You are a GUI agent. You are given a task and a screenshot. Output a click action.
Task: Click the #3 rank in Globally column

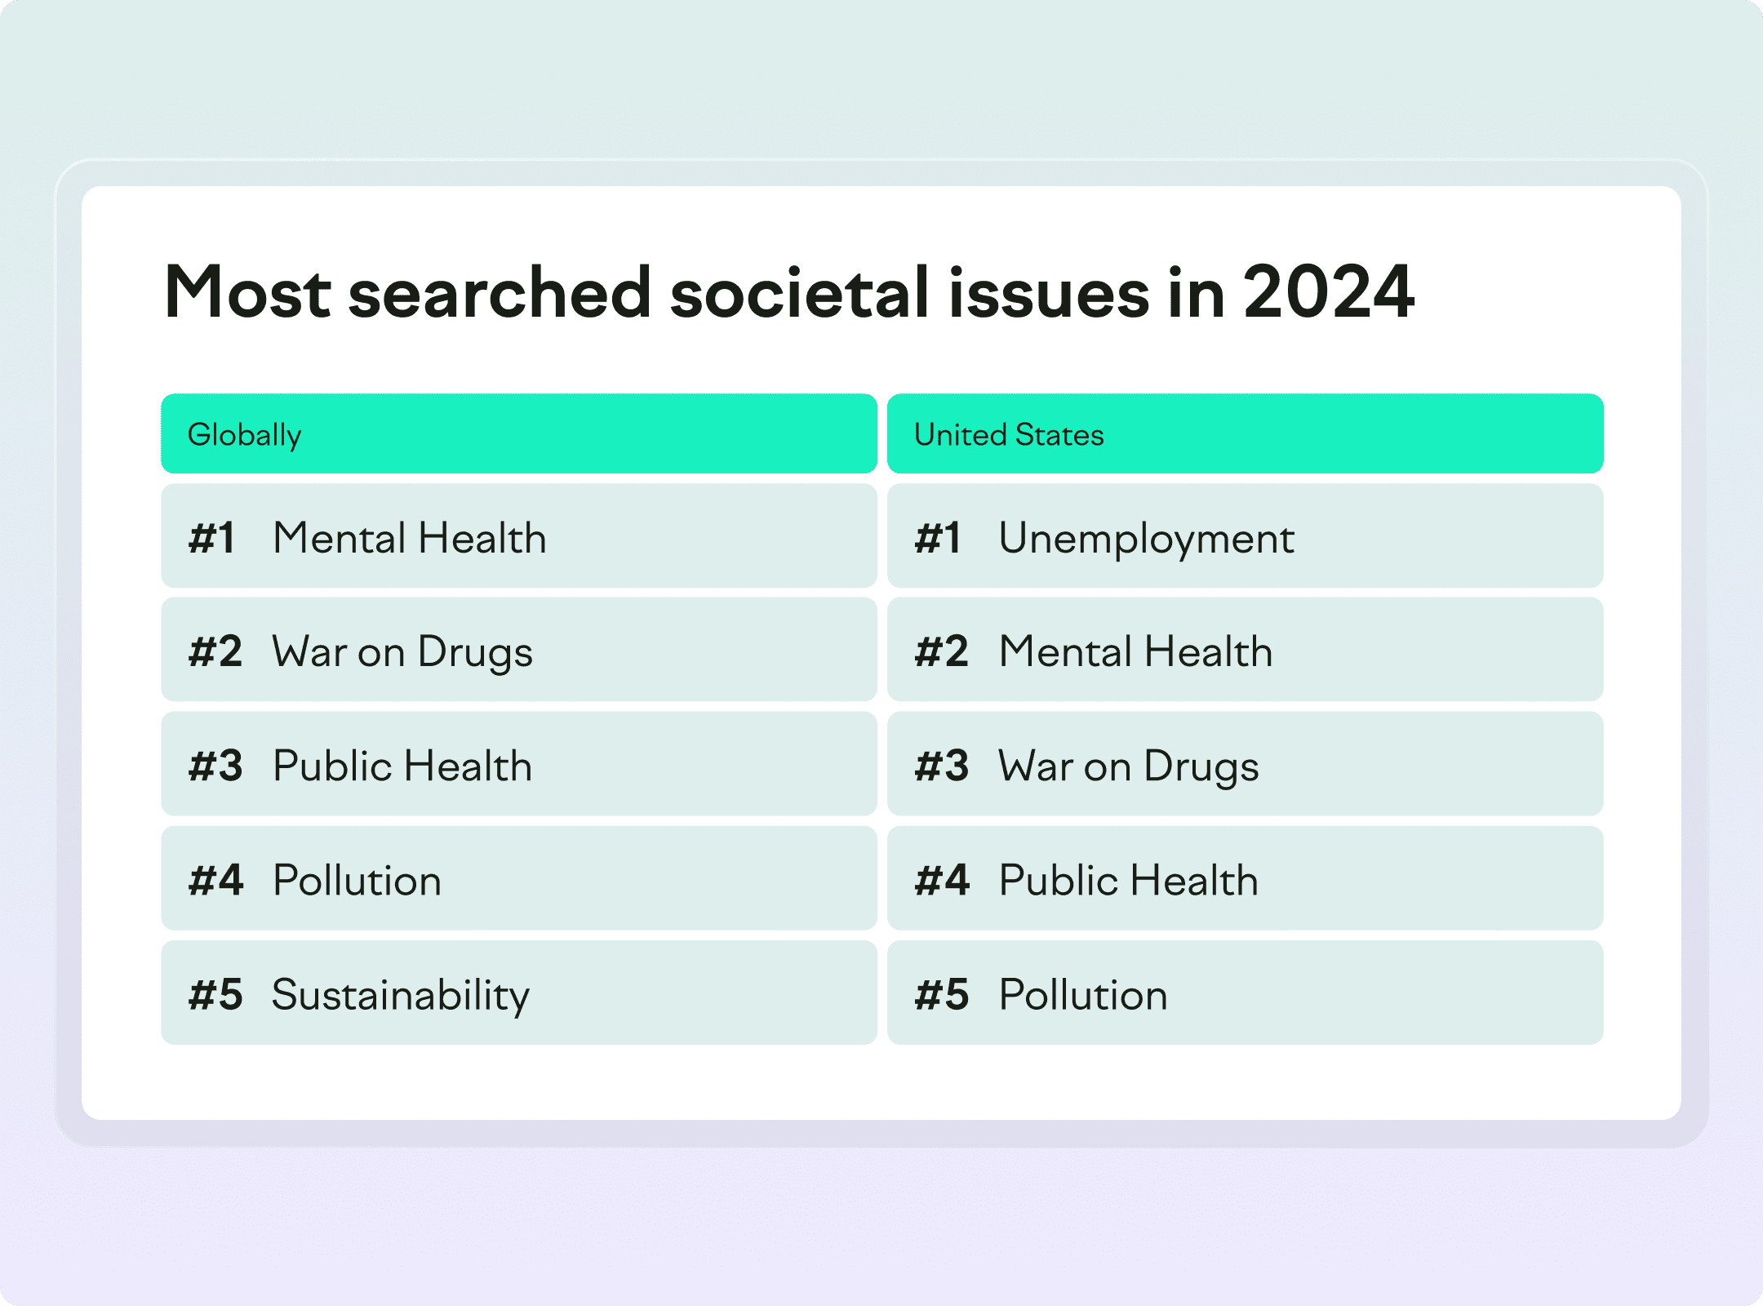click(215, 766)
